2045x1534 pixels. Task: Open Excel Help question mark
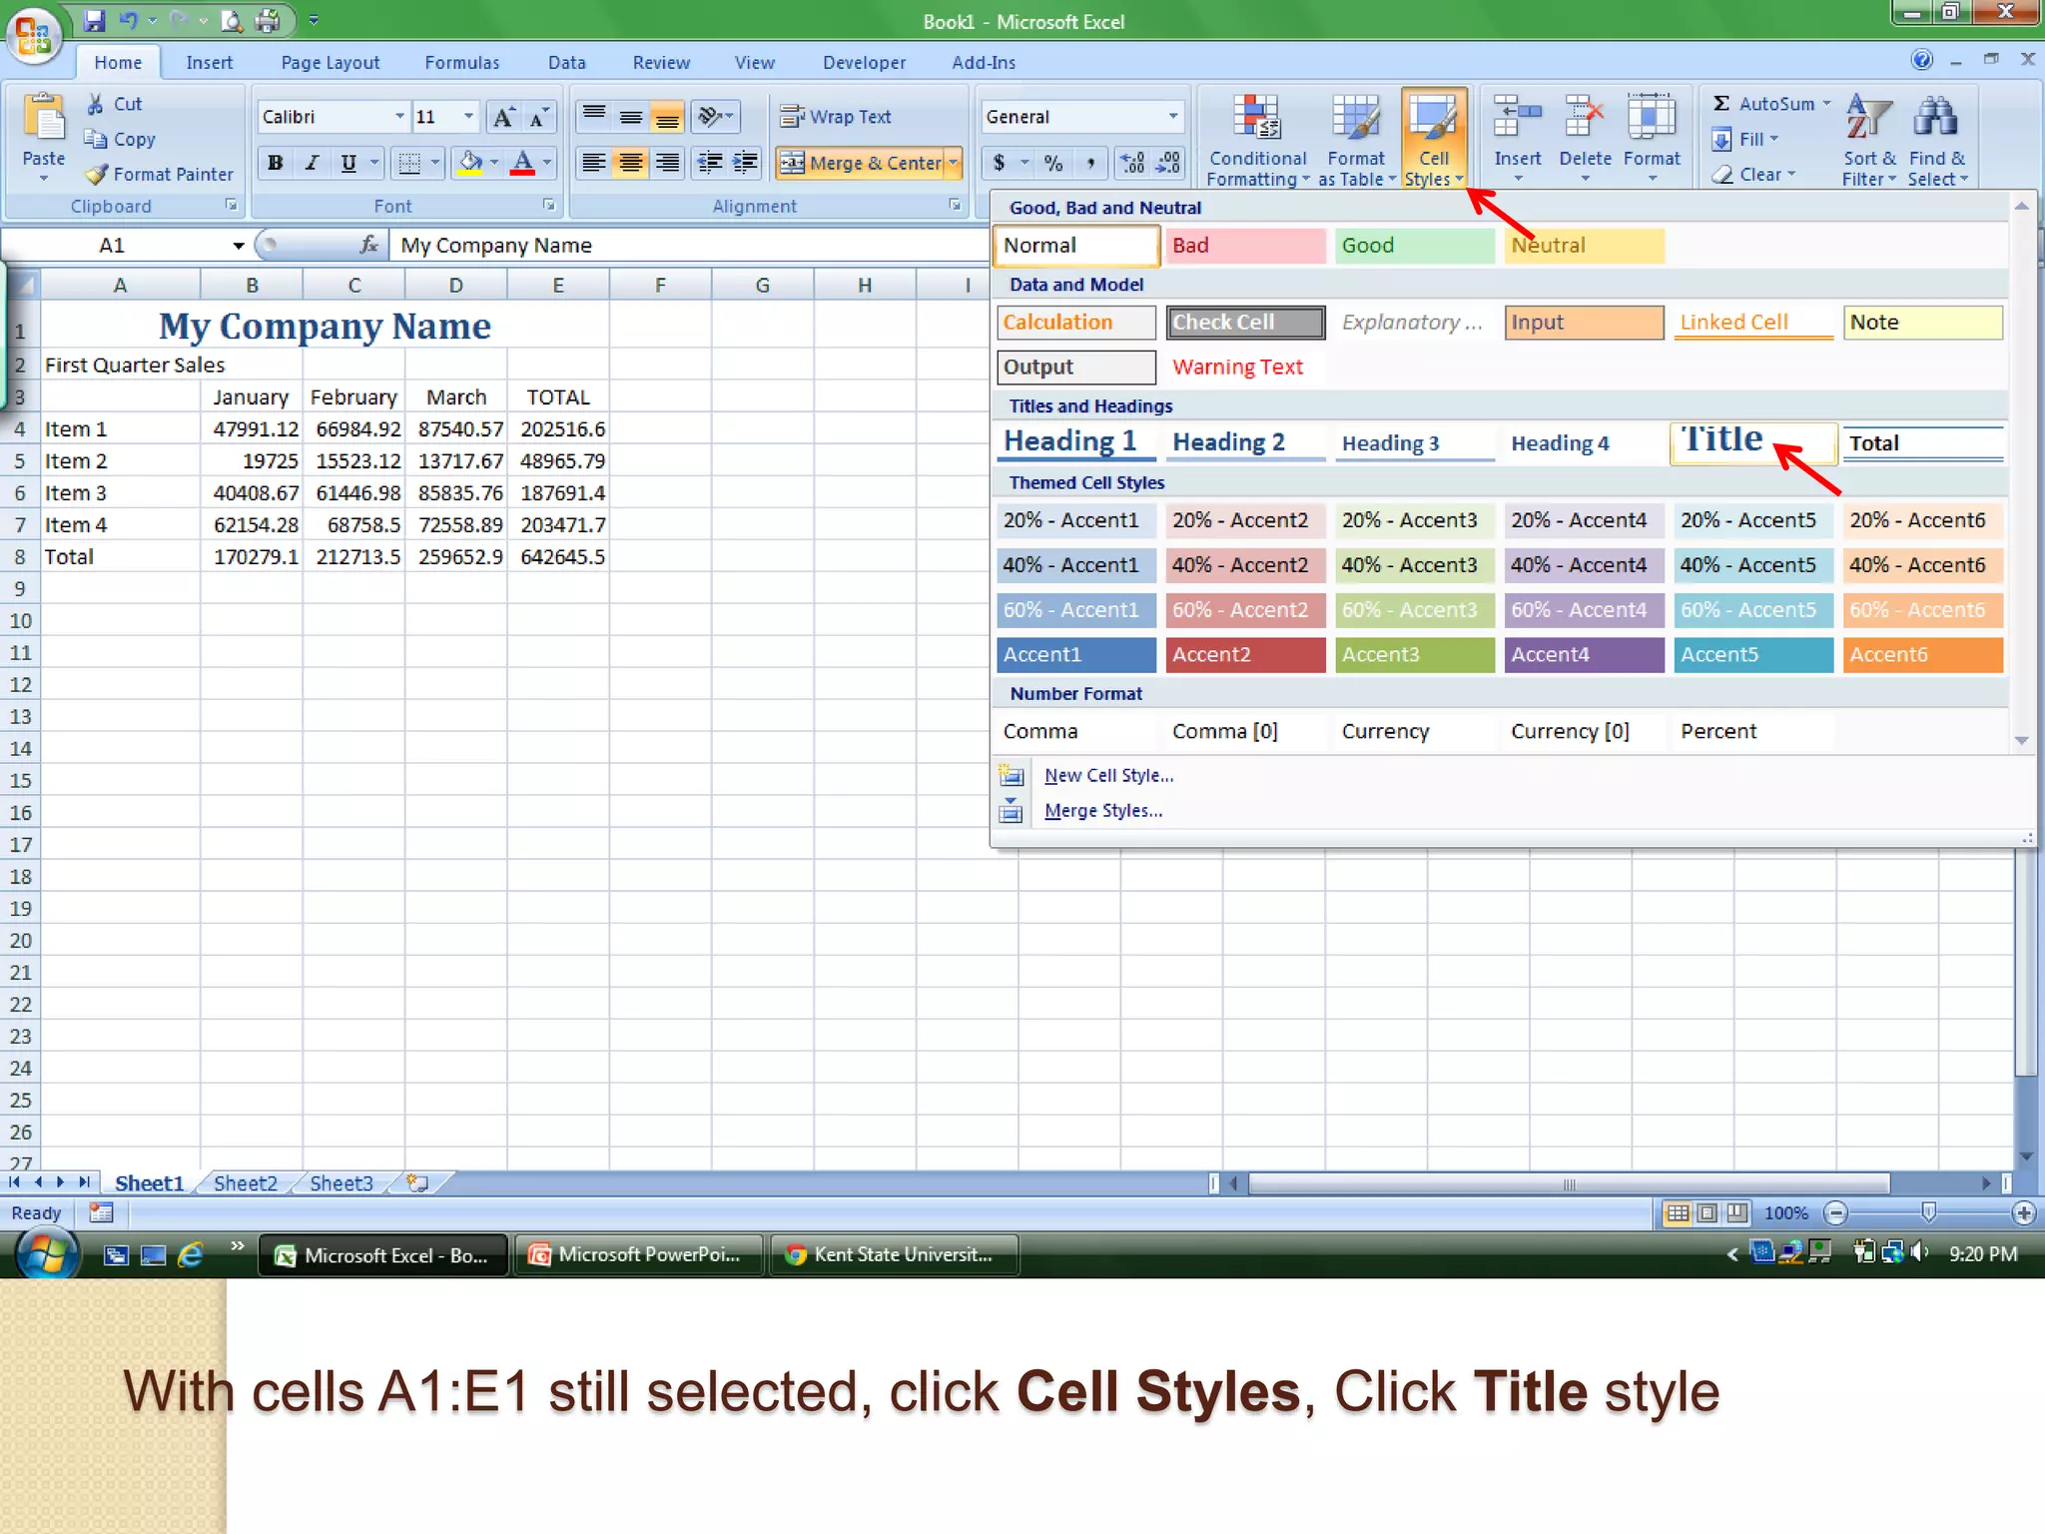click(1921, 60)
